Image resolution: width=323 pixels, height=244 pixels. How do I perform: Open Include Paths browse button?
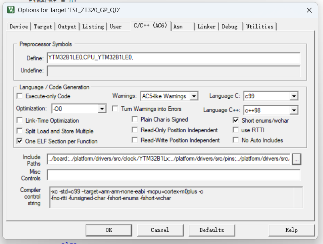(297, 159)
